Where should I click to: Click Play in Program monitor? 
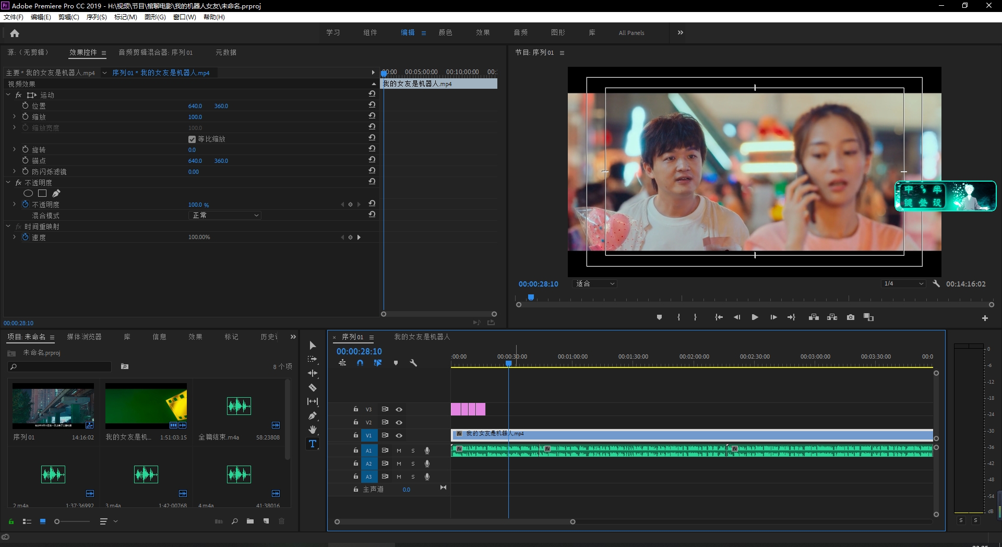coord(755,317)
